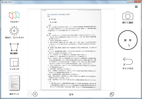Close the desk shot window
142x99 pixels.
point(138,2)
